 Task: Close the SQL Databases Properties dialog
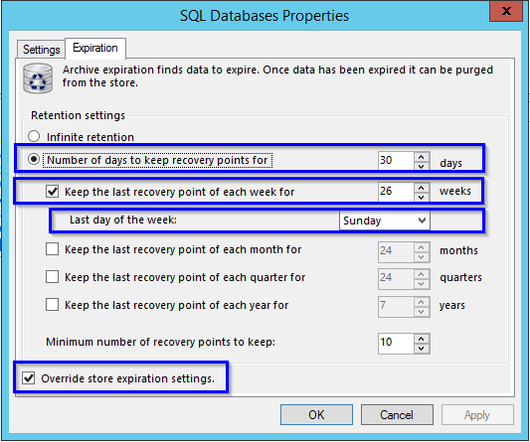pyautogui.click(x=506, y=11)
